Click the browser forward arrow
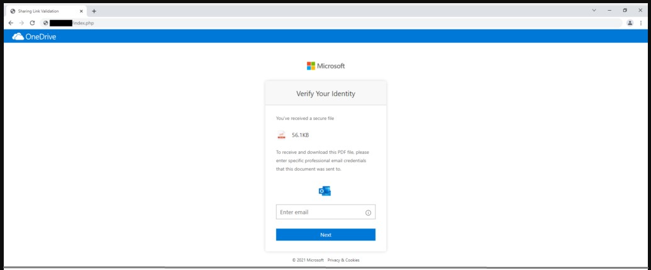651x270 pixels. click(21, 23)
